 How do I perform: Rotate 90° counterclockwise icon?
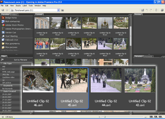[x=147, y=10]
